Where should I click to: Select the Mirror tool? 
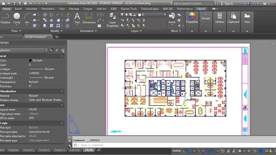tap(51, 20)
